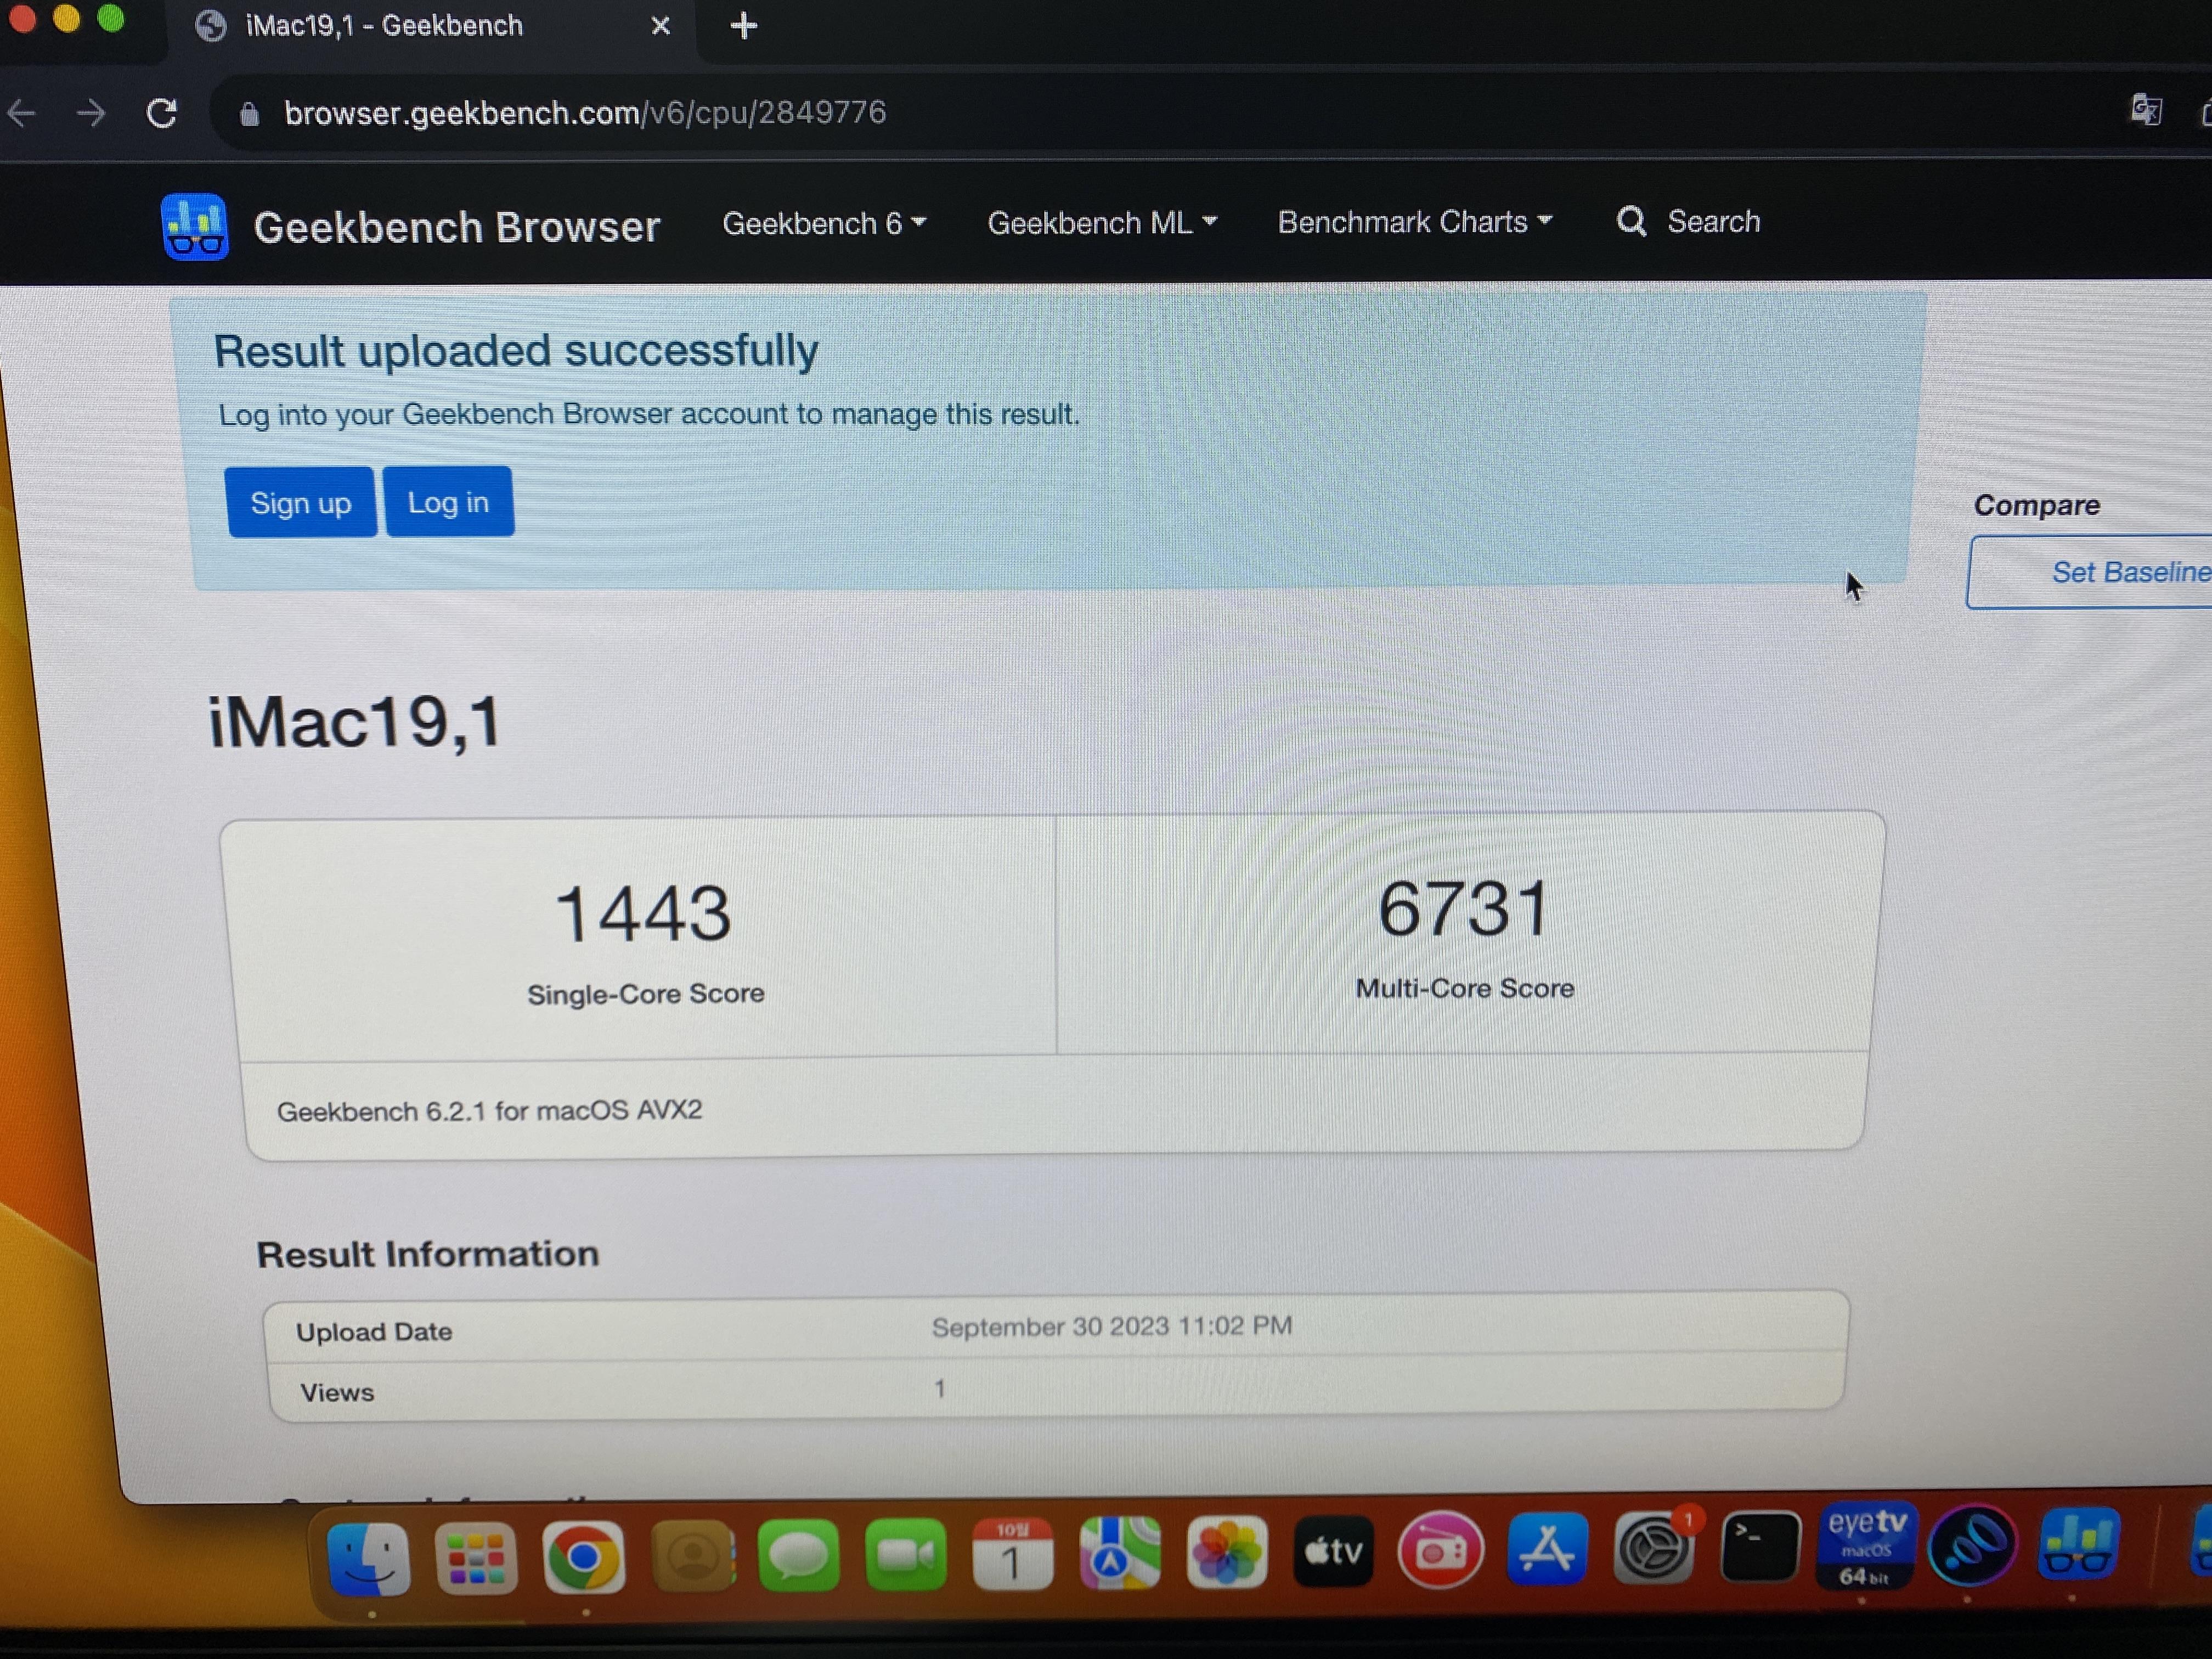Click the Sign up button
The height and width of the screenshot is (1659, 2212).
tap(300, 502)
